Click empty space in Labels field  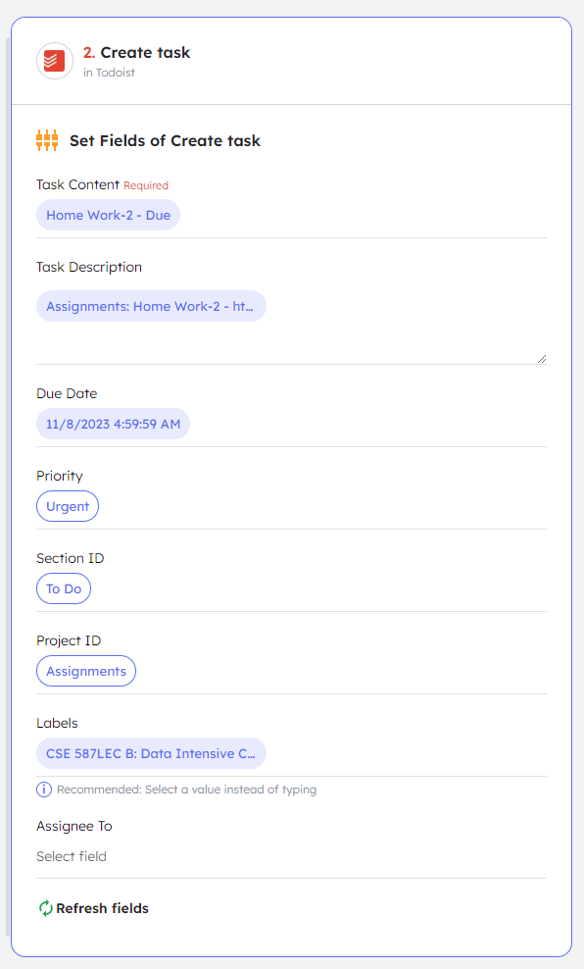pyautogui.click(x=407, y=753)
